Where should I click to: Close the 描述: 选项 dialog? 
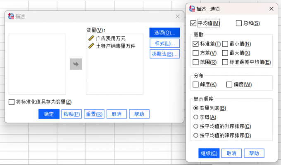click(x=271, y=9)
